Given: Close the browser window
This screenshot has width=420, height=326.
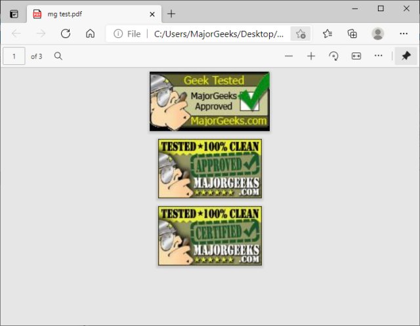Looking at the screenshot, I should point(406,9).
